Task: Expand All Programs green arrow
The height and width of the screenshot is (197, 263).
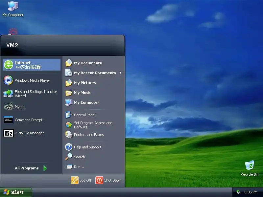Action: 45,168
